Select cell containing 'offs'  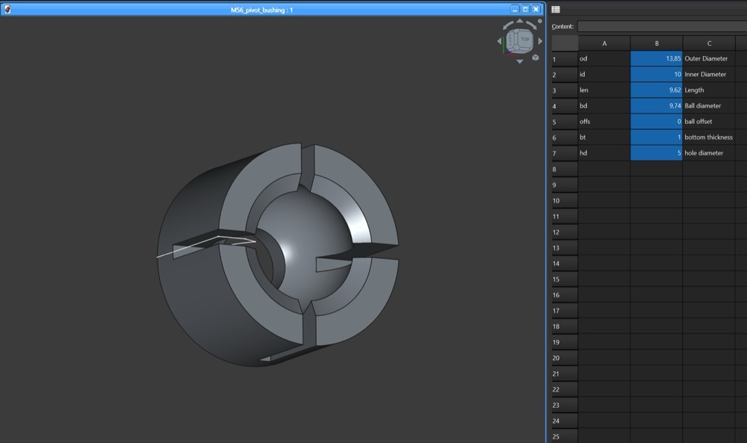[604, 122]
